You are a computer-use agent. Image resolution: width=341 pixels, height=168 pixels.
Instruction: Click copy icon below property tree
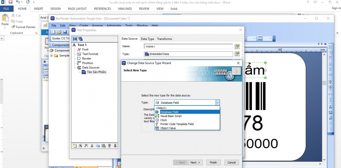pyautogui.click(x=98, y=146)
